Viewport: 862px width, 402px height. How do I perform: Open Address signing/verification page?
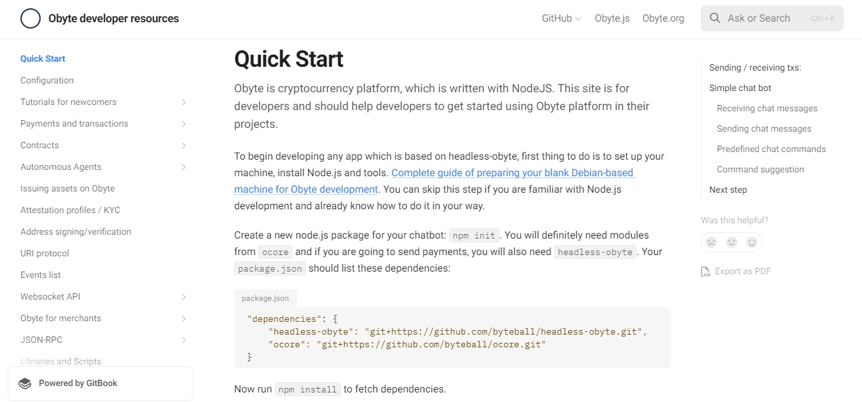click(x=76, y=232)
